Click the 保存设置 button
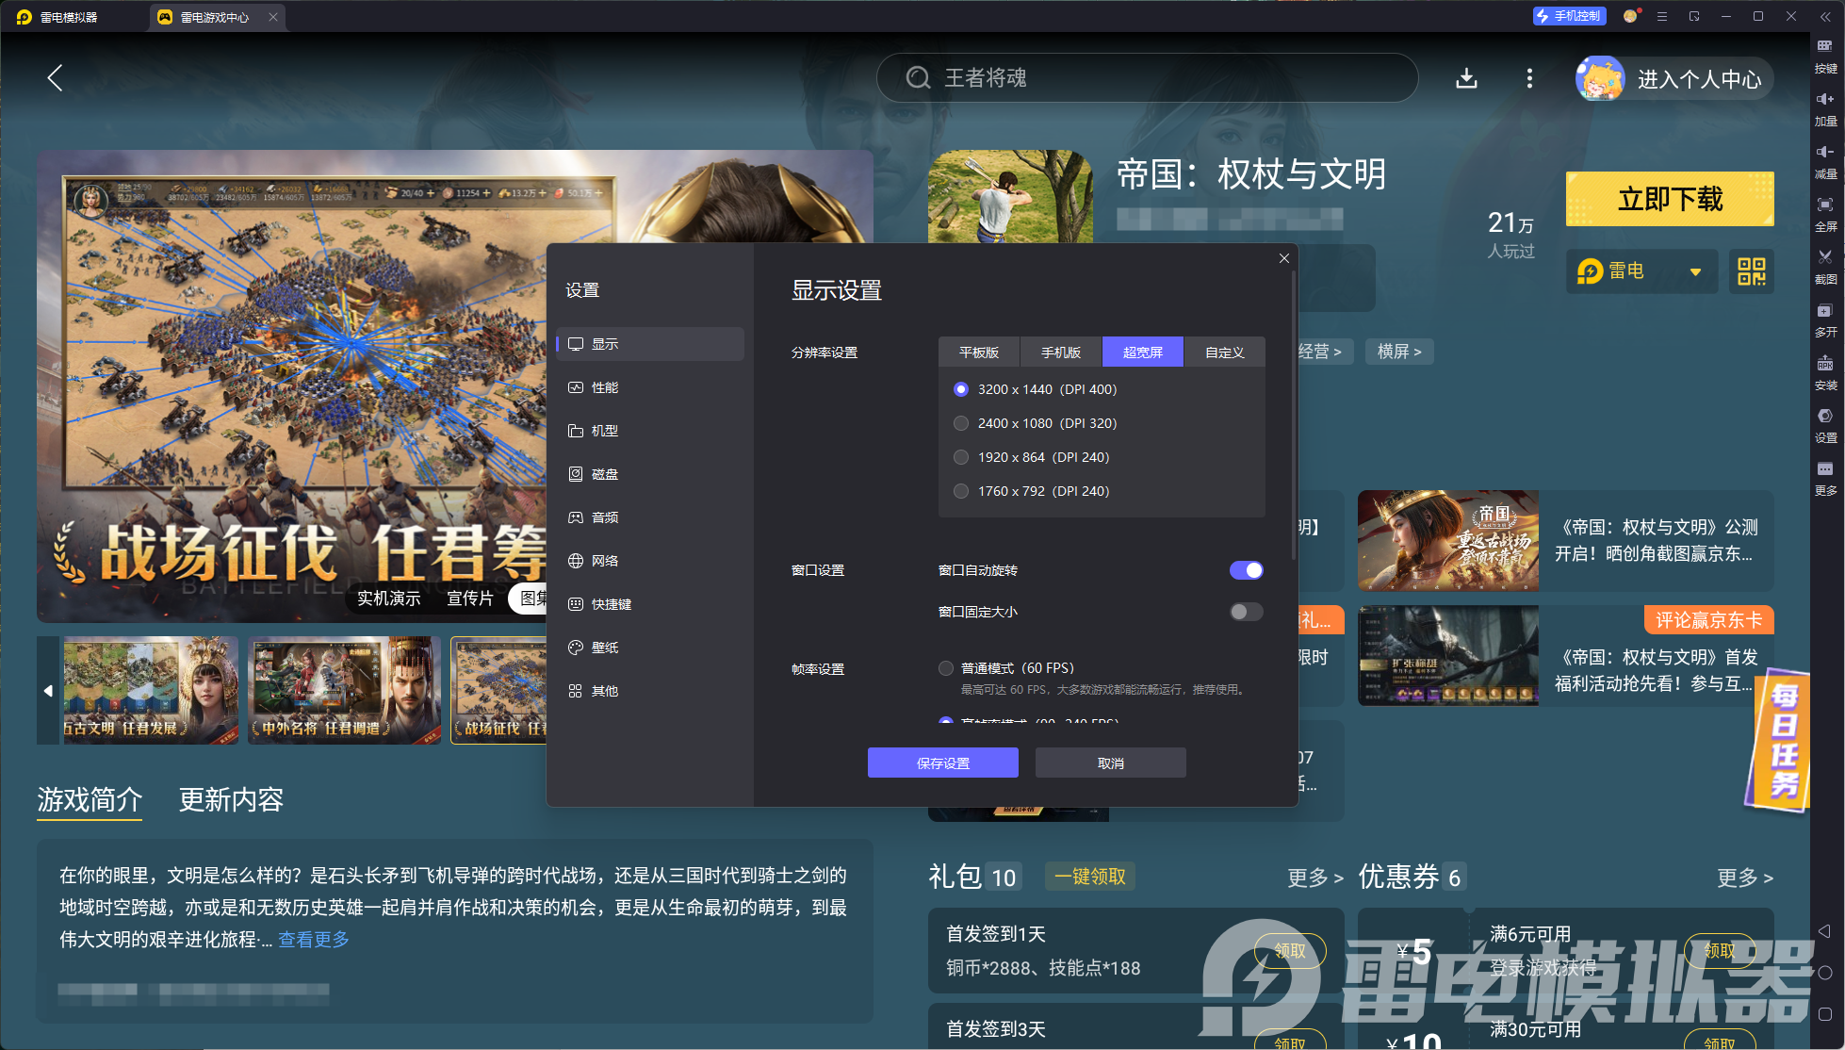Image resolution: width=1845 pixels, height=1050 pixels. coord(942,763)
